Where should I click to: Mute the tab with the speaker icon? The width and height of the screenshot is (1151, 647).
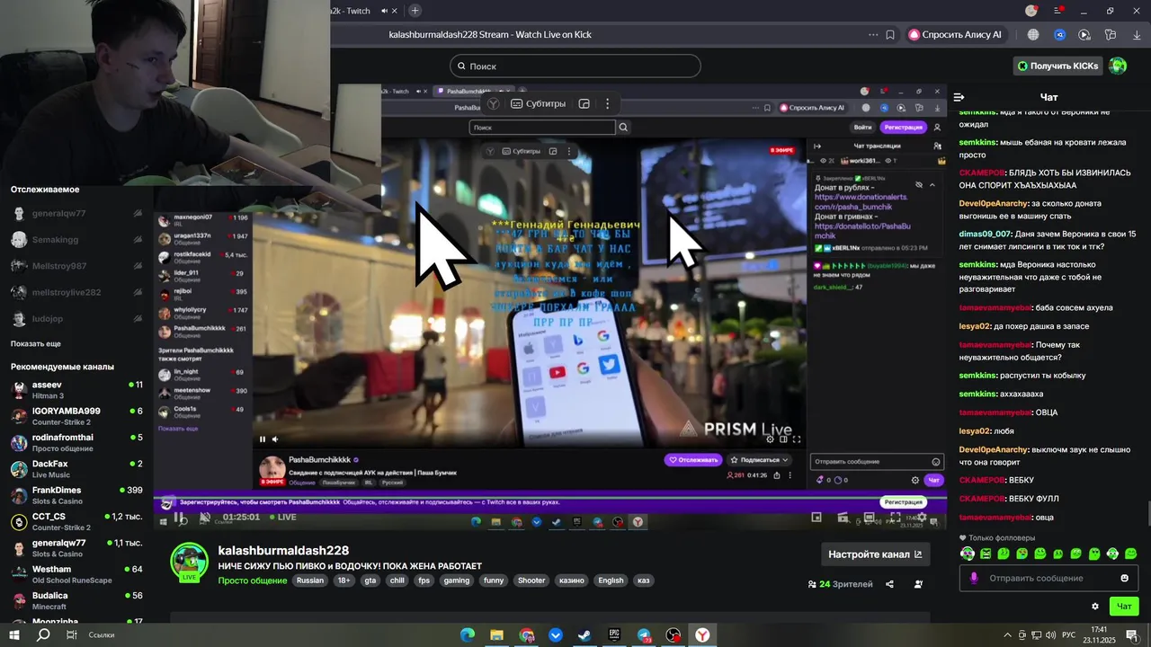tap(385, 11)
